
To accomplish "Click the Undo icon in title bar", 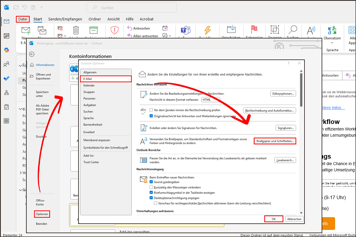I will tap(25, 7).
